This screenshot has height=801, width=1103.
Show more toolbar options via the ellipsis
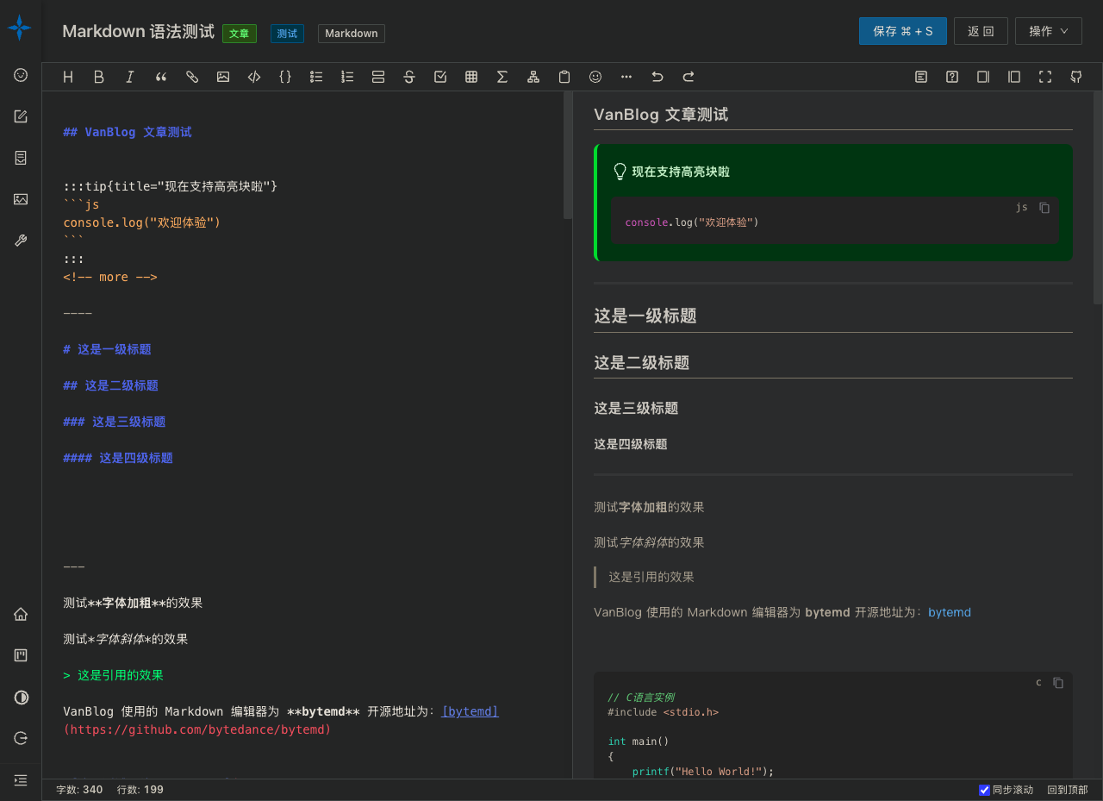point(626,77)
